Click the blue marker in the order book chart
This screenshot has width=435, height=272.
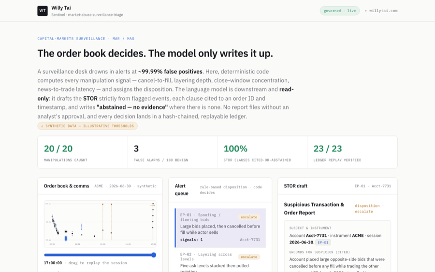66,239
